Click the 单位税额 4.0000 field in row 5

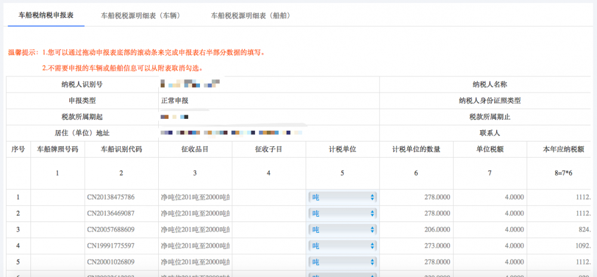(490, 261)
